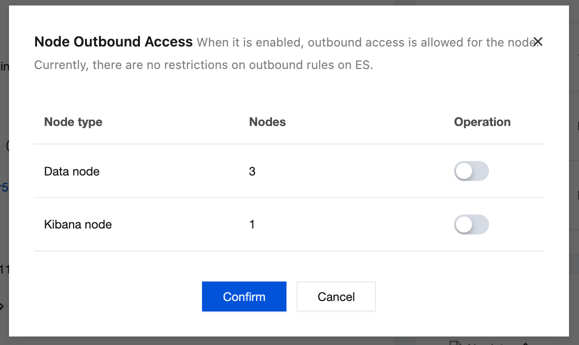The width and height of the screenshot is (579, 345).
Task: Select the Data node row label
Action: pyautogui.click(x=72, y=171)
